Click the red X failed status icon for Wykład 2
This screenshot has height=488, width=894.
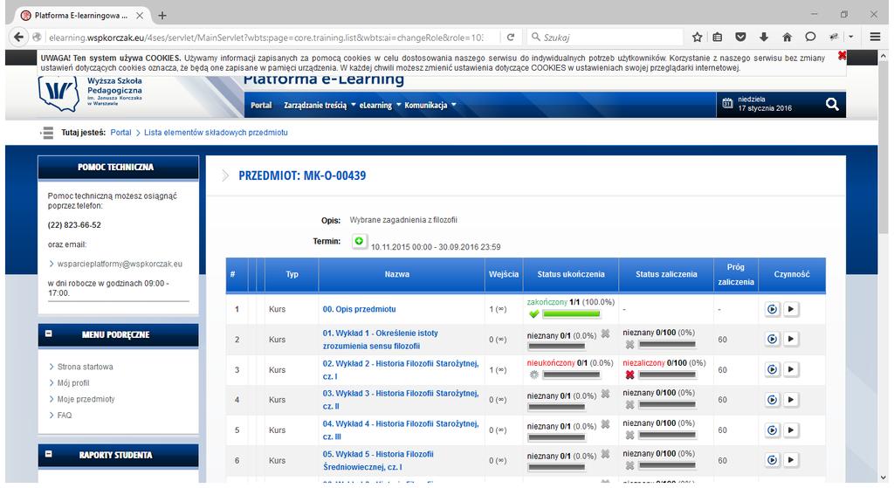pos(629,375)
